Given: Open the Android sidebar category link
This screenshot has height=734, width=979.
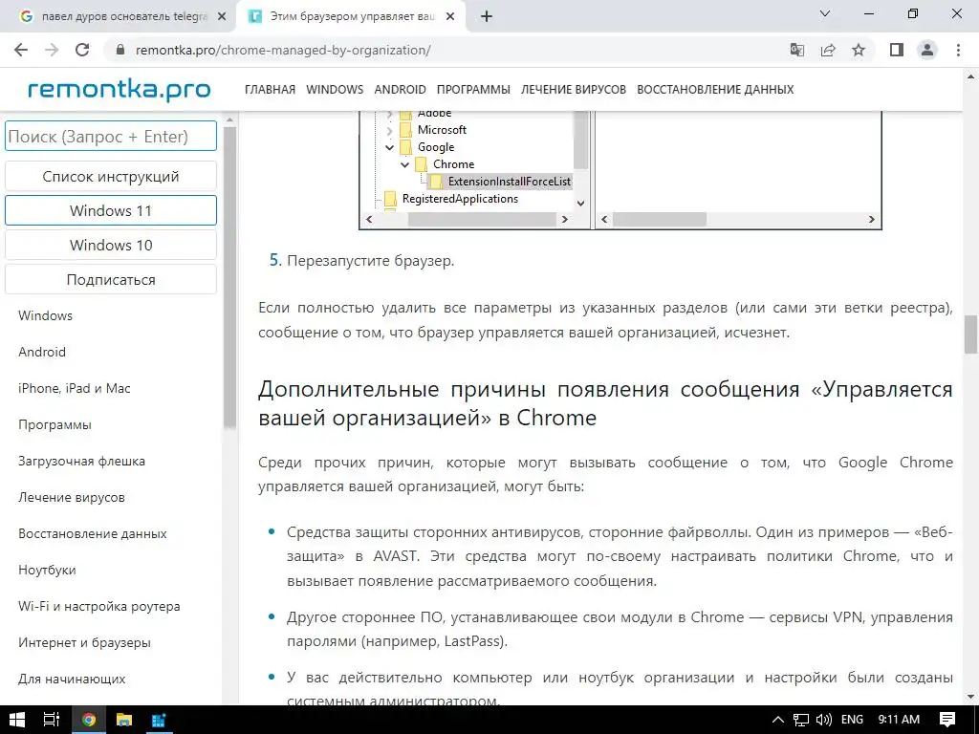Looking at the screenshot, I should pyautogui.click(x=42, y=352).
